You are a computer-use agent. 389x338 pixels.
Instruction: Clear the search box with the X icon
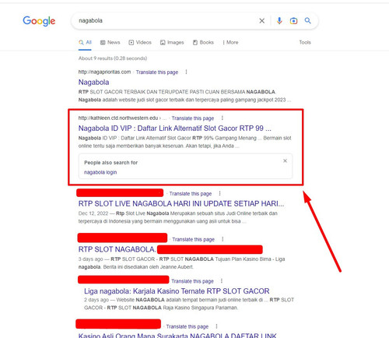(x=262, y=21)
